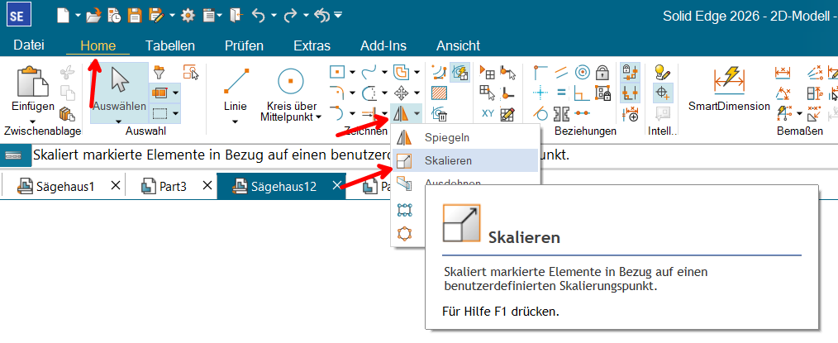
Task: Save with the floppy disk icon
Action: coord(134,16)
